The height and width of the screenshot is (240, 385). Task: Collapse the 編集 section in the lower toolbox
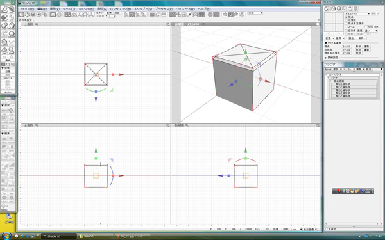3,134
